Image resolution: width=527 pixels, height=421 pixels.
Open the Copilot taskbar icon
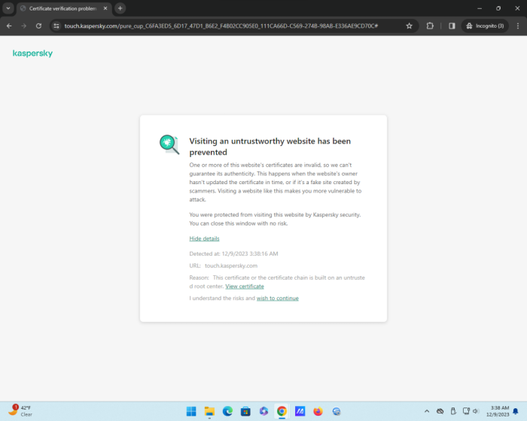(x=263, y=411)
